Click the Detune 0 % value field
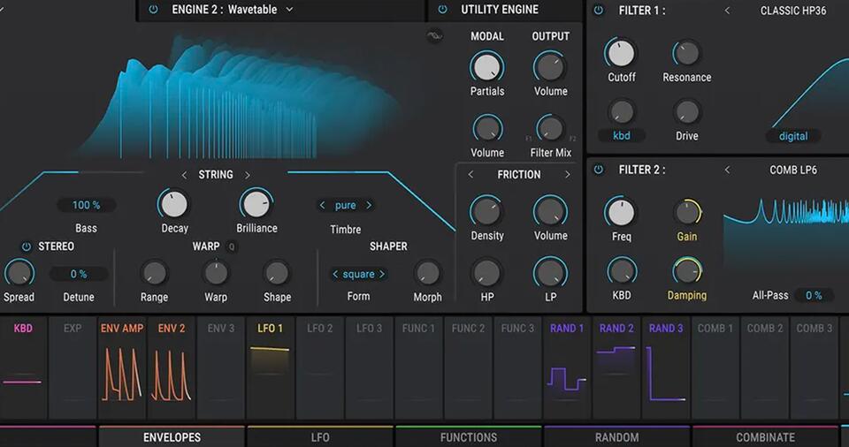This screenshot has width=849, height=447. point(79,274)
